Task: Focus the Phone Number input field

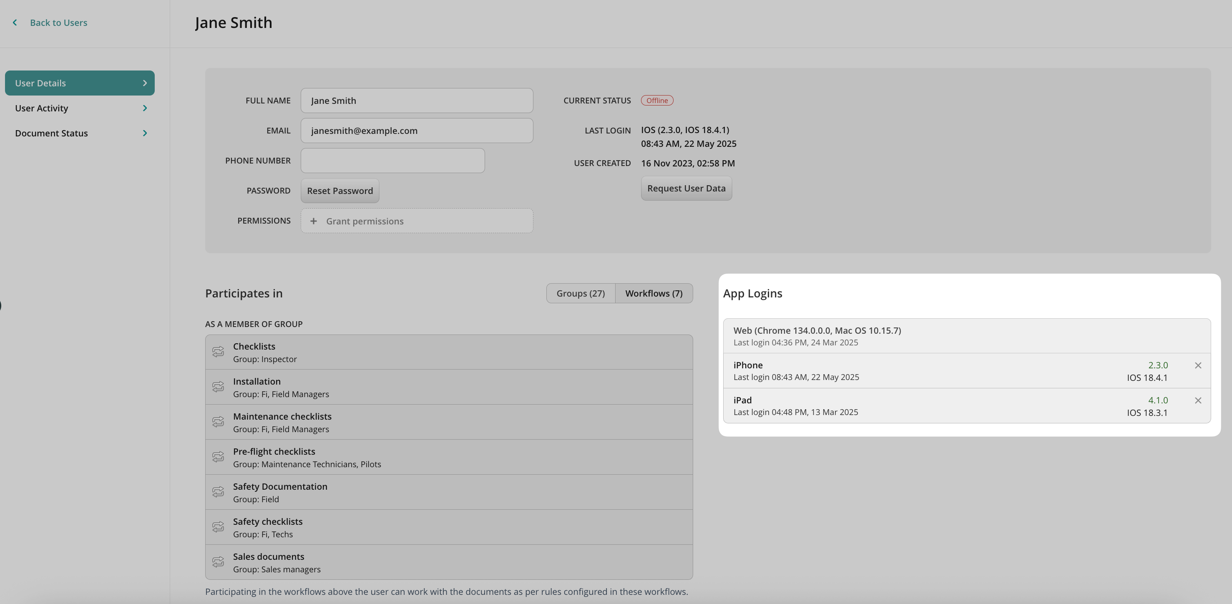Action: point(392,161)
